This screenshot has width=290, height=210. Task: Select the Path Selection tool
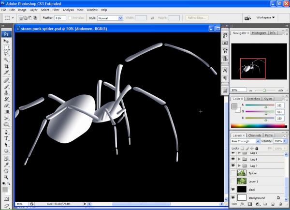point(6,145)
